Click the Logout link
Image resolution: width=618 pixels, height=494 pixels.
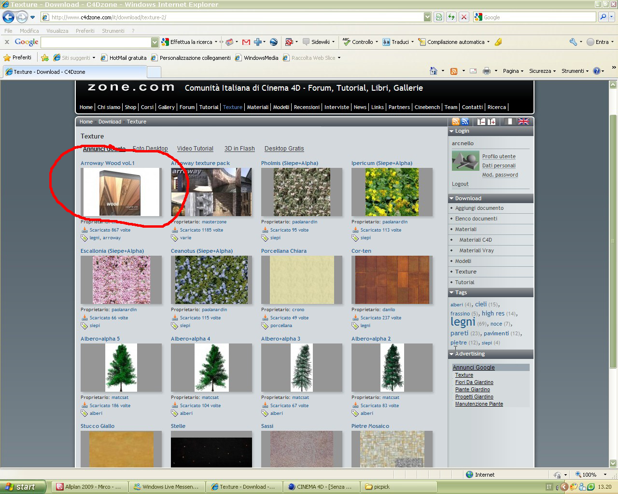point(460,184)
